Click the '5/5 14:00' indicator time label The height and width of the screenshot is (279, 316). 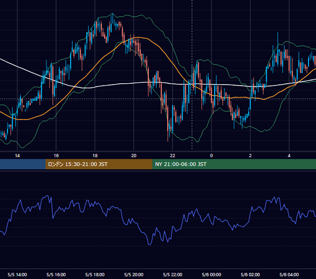[x=17, y=274]
